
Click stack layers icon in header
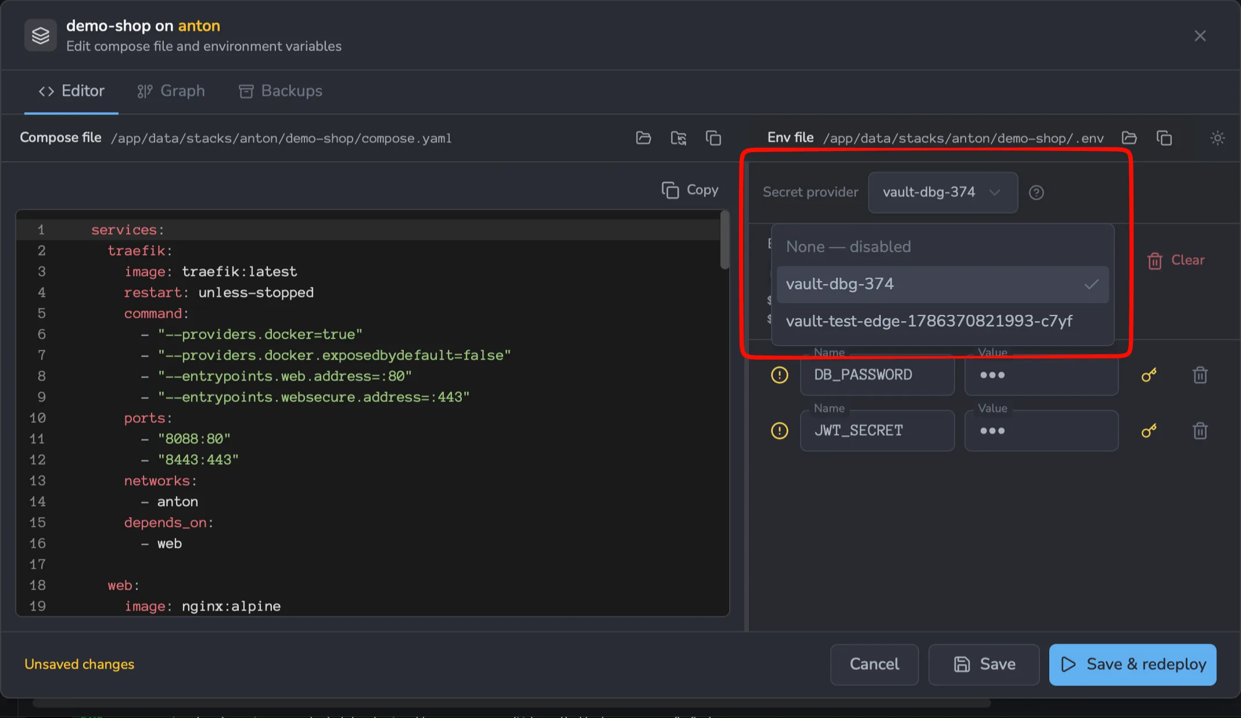tap(41, 35)
